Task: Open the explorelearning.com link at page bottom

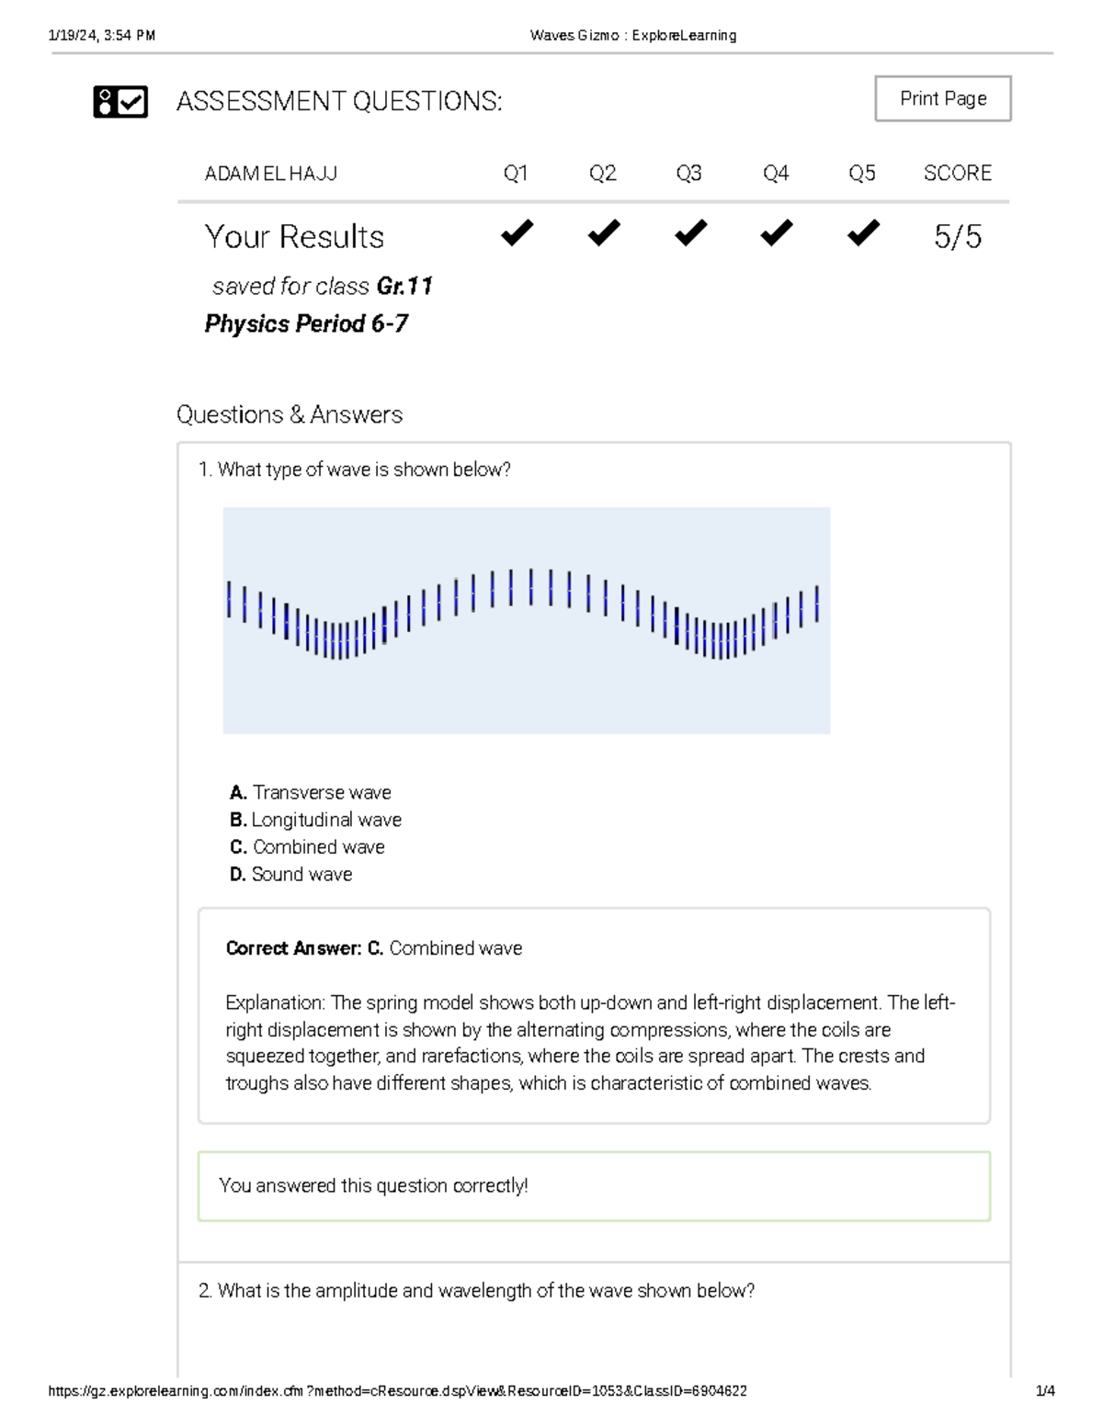Action: click(x=400, y=1391)
